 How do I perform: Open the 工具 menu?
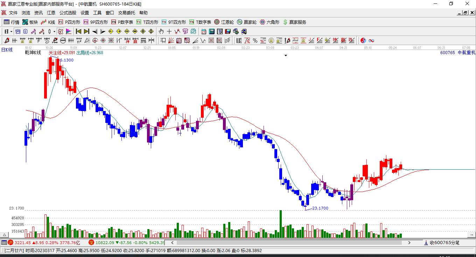point(97,13)
